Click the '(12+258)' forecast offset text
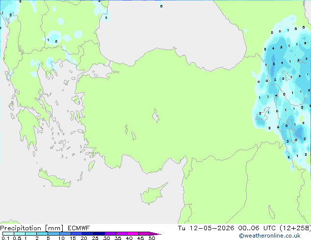Viewport: 311px width, 240px height. coord(295,228)
